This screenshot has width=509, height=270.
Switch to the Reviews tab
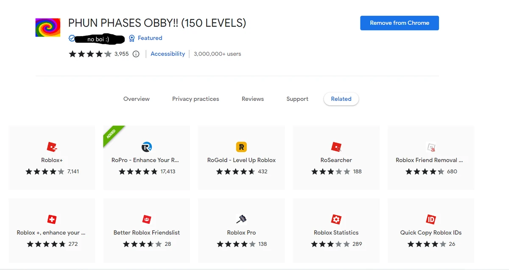coord(252,98)
